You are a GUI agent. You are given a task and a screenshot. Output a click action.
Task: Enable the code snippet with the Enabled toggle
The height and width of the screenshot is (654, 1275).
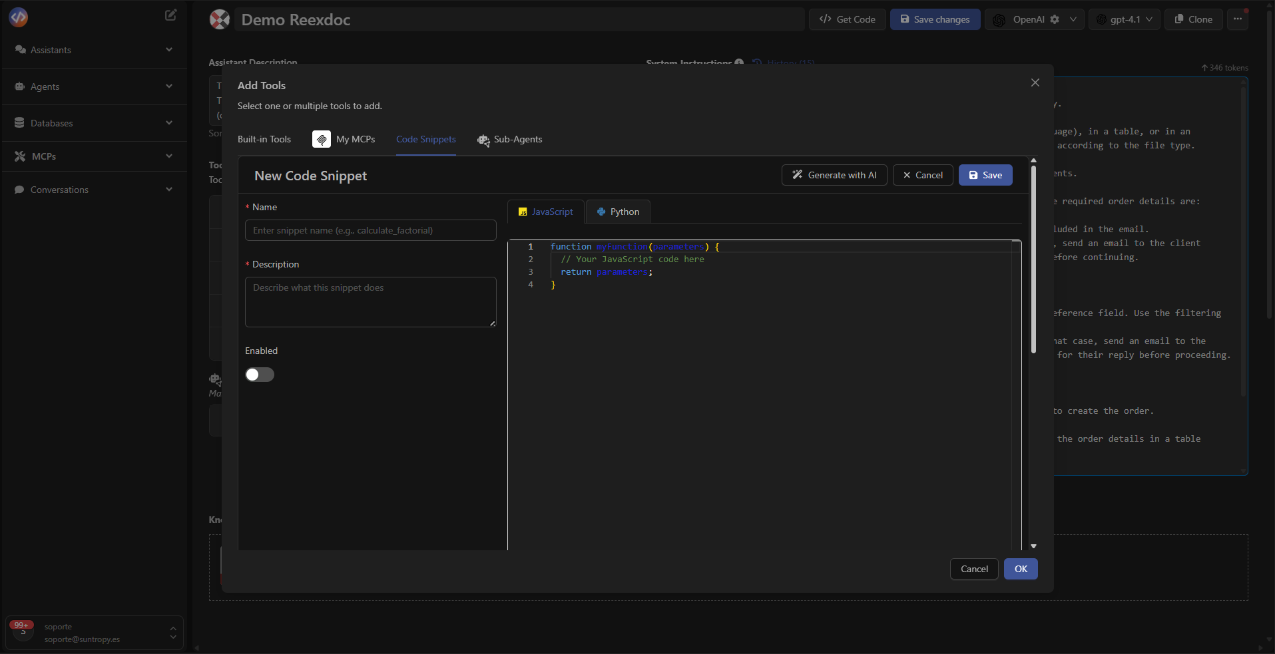point(259,375)
